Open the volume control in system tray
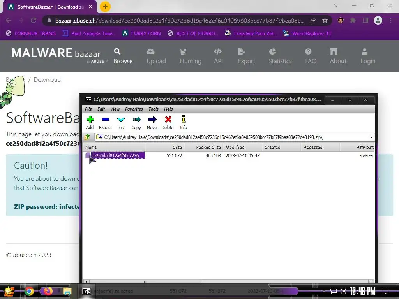The height and width of the screenshot is (299, 399). point(343,291)
